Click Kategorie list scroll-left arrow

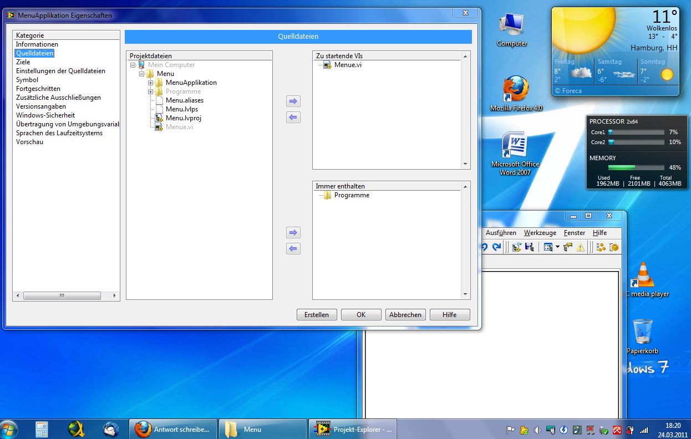pyautogui.click(x=18, y=296)
